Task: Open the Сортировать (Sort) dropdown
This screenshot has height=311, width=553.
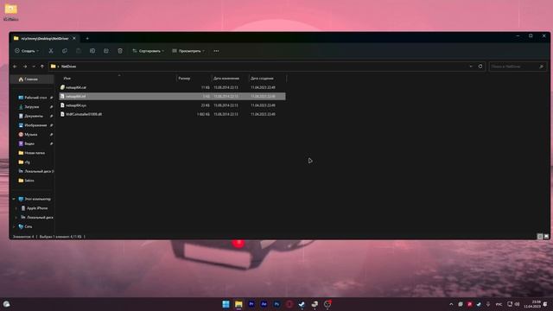Action: [148, 51]
